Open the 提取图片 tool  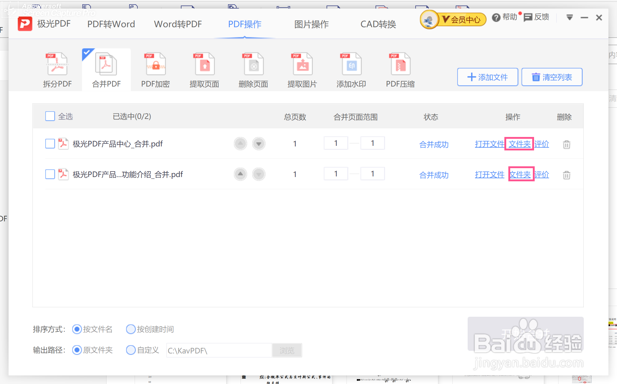tap(302, 70)
